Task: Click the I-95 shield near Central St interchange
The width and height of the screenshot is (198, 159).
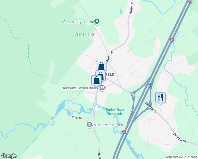Action: coord(150,85)
